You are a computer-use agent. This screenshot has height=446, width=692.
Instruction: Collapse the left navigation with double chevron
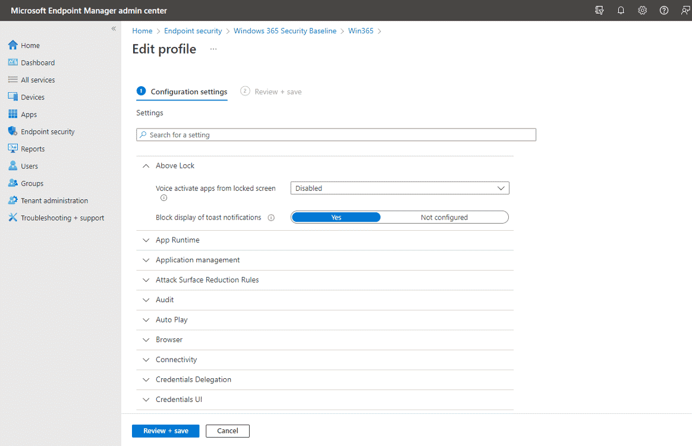tap(114, 29)
